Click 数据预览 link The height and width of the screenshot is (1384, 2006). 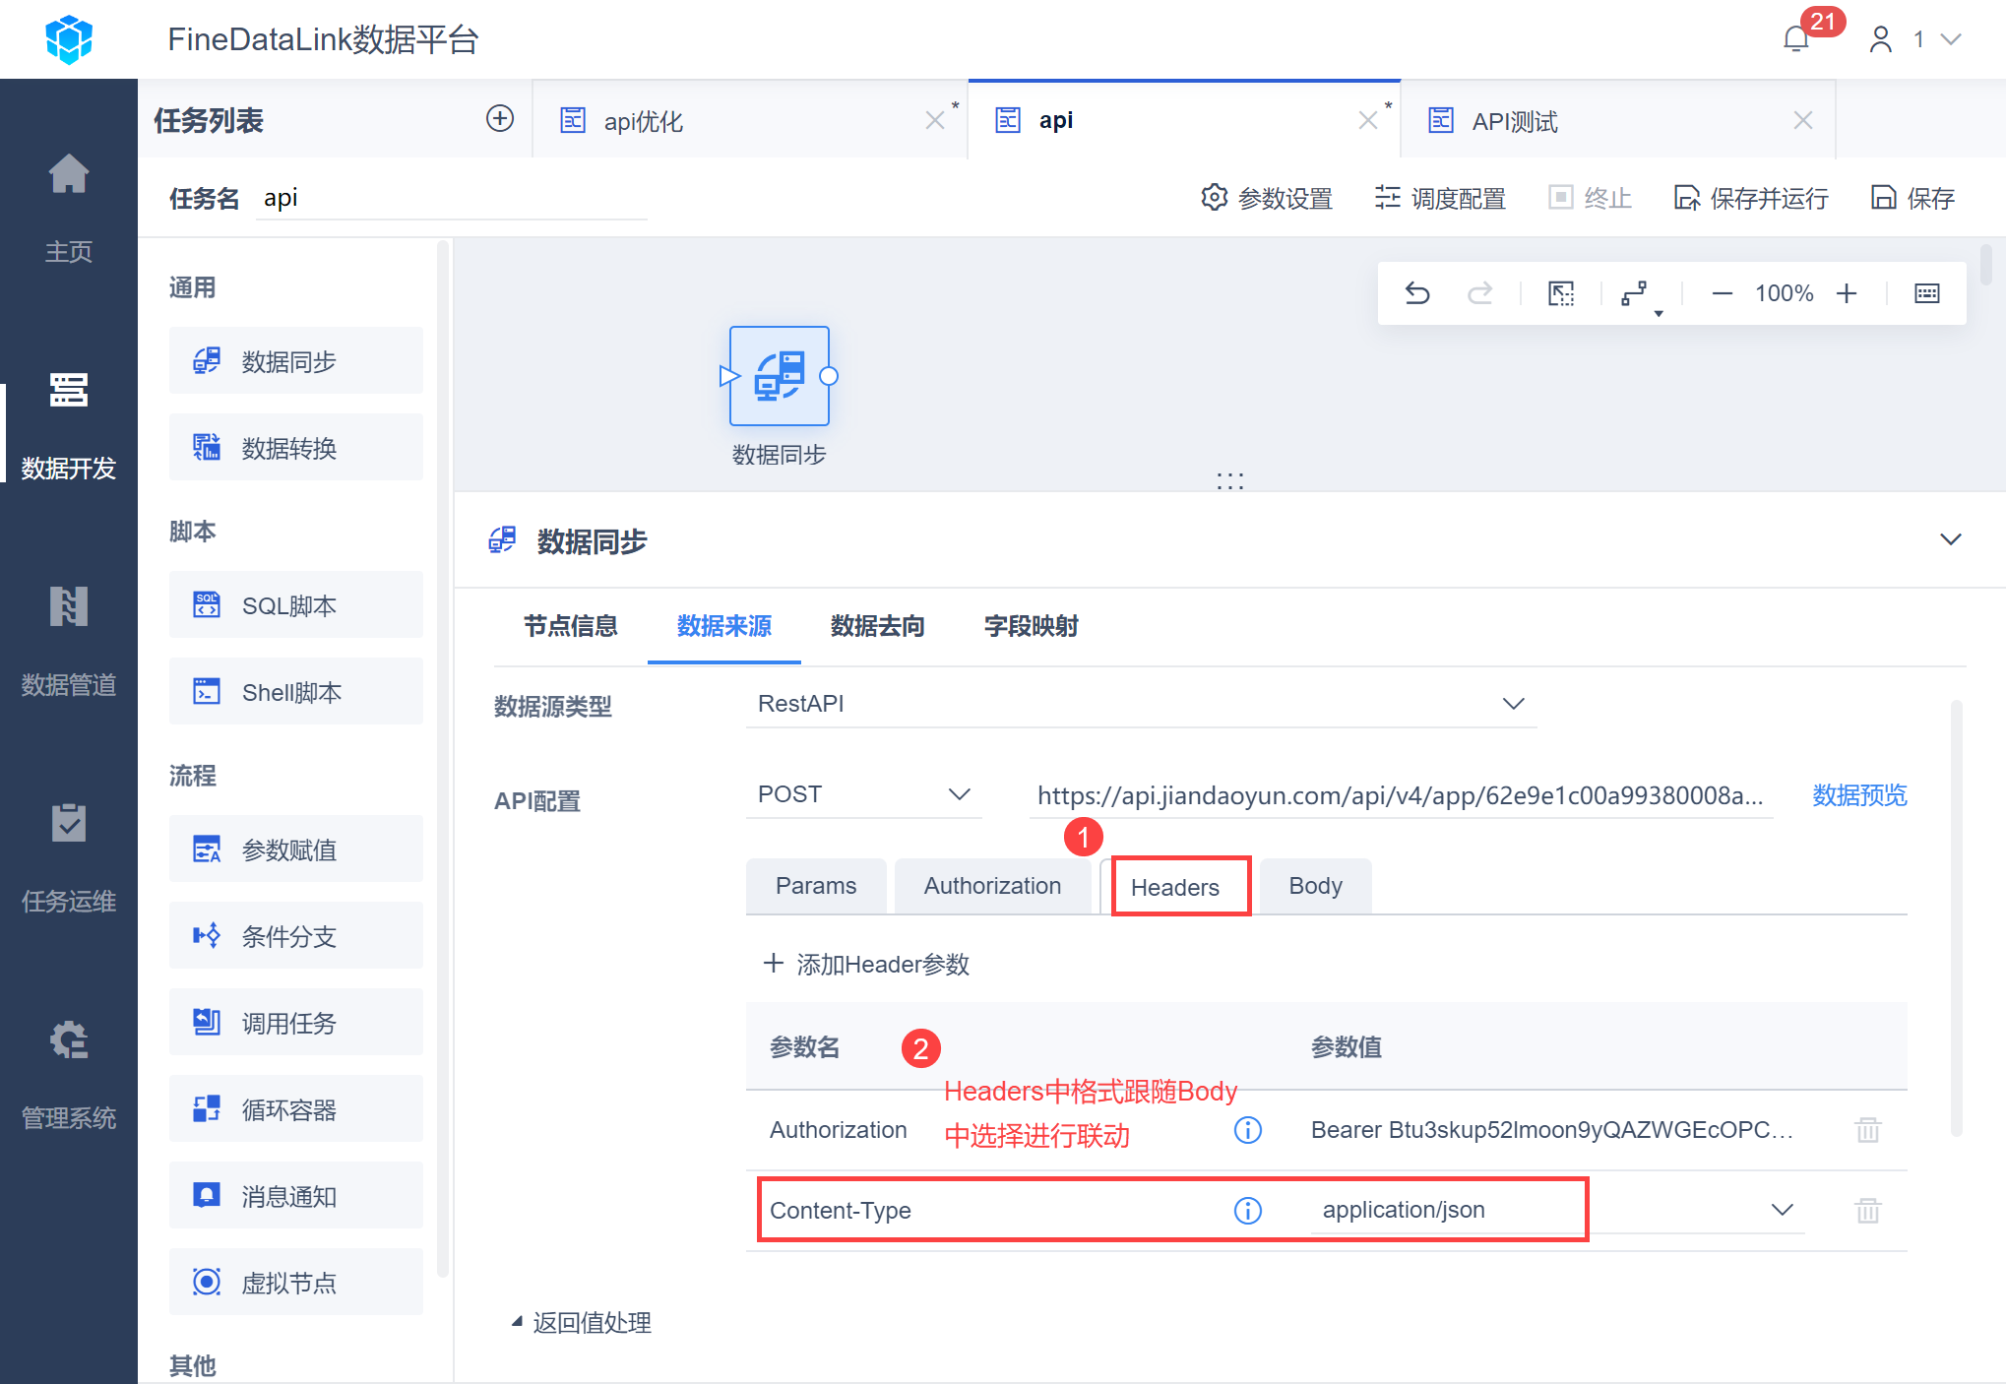[x=1858, y=795]
